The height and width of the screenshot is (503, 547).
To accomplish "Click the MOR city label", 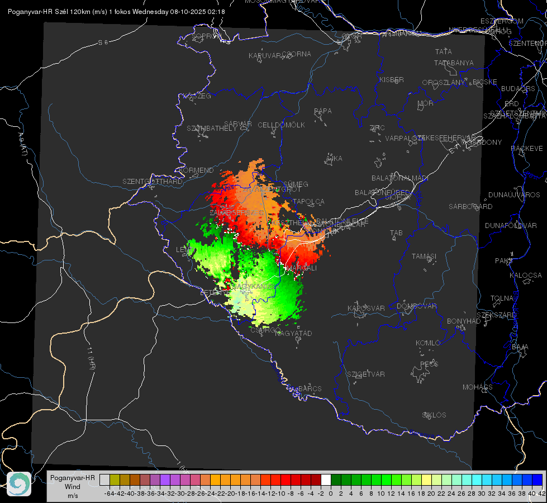I will pos(426,103).
